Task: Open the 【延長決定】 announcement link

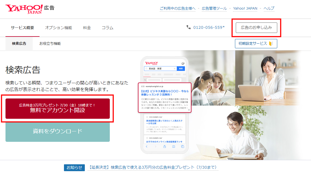Action: (153, 167)
